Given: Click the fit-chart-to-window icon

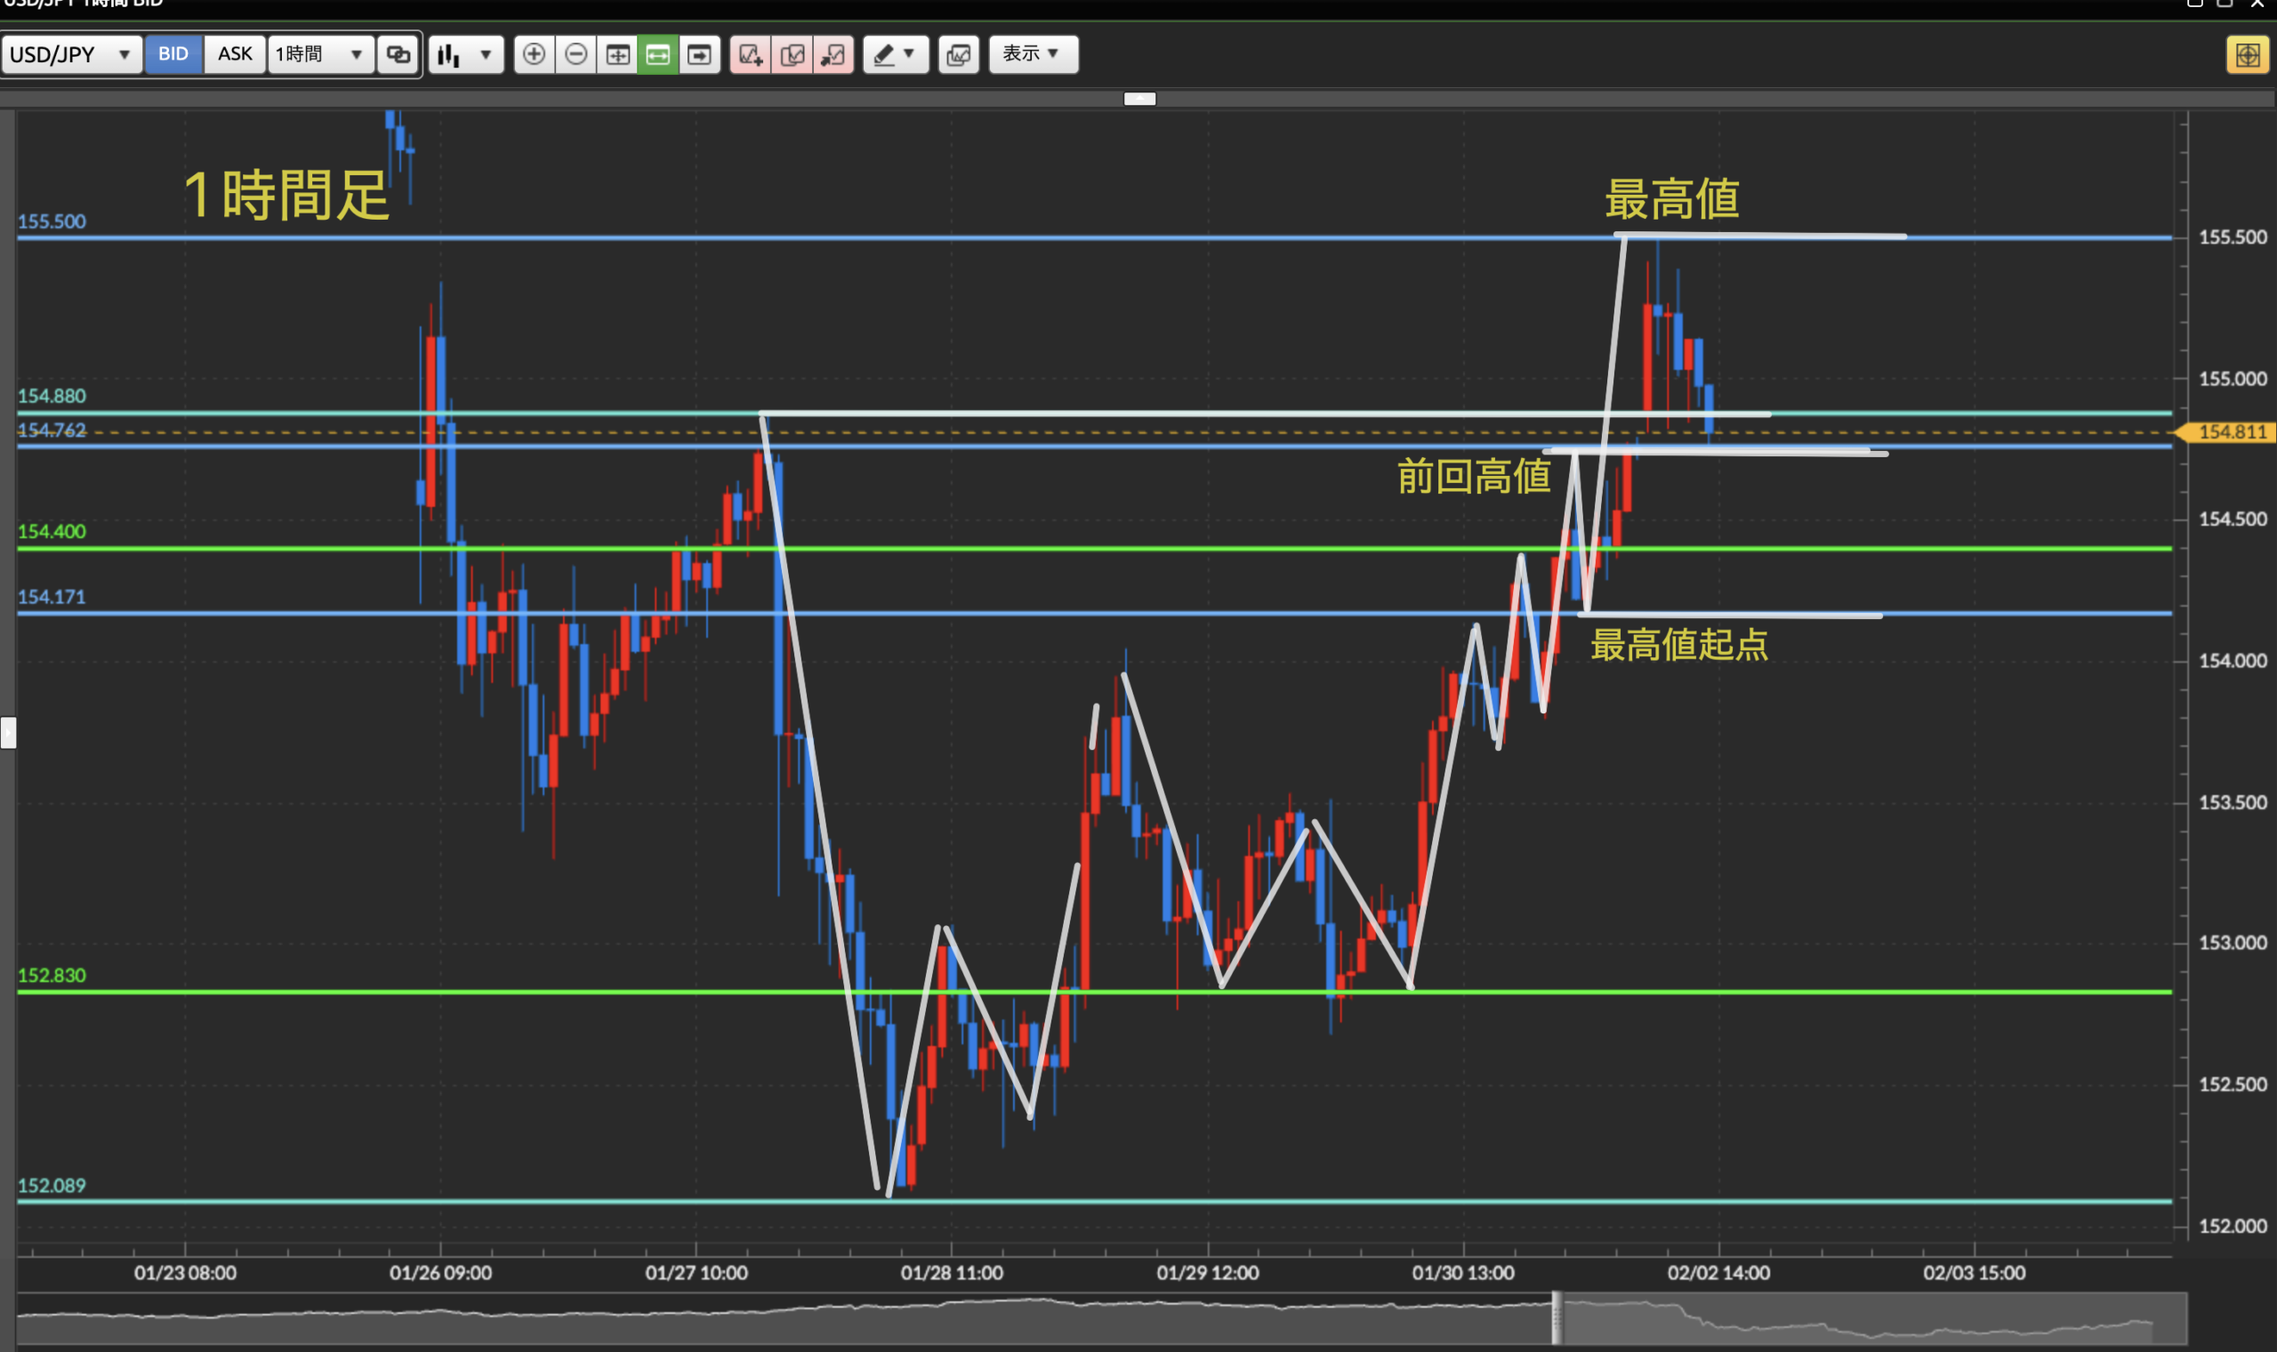Looking at the screenshot, I should pos(617,54).
